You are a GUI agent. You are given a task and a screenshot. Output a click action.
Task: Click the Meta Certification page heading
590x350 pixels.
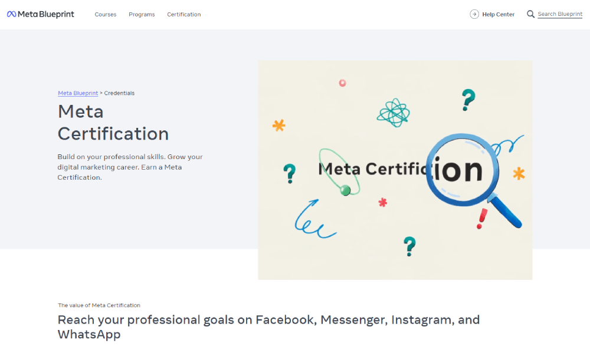[113, 123]
